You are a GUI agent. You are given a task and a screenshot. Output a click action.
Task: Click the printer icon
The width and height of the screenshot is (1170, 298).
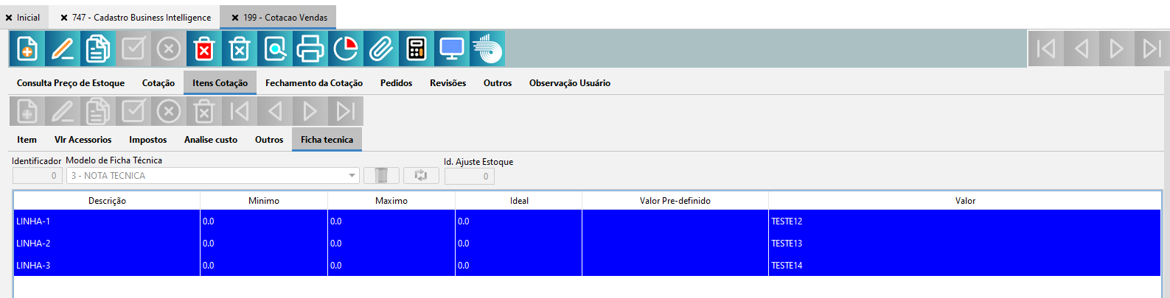[x=310, y=49]
